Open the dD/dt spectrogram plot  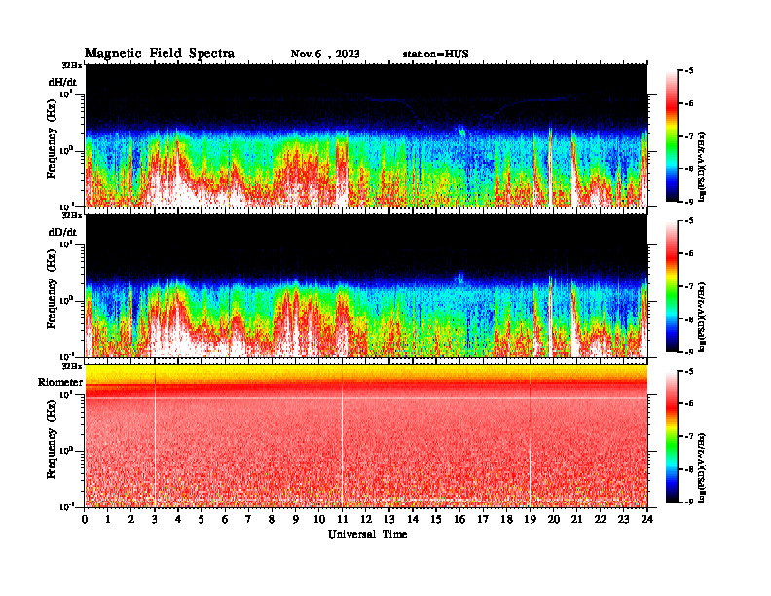[x=366, y=285]
